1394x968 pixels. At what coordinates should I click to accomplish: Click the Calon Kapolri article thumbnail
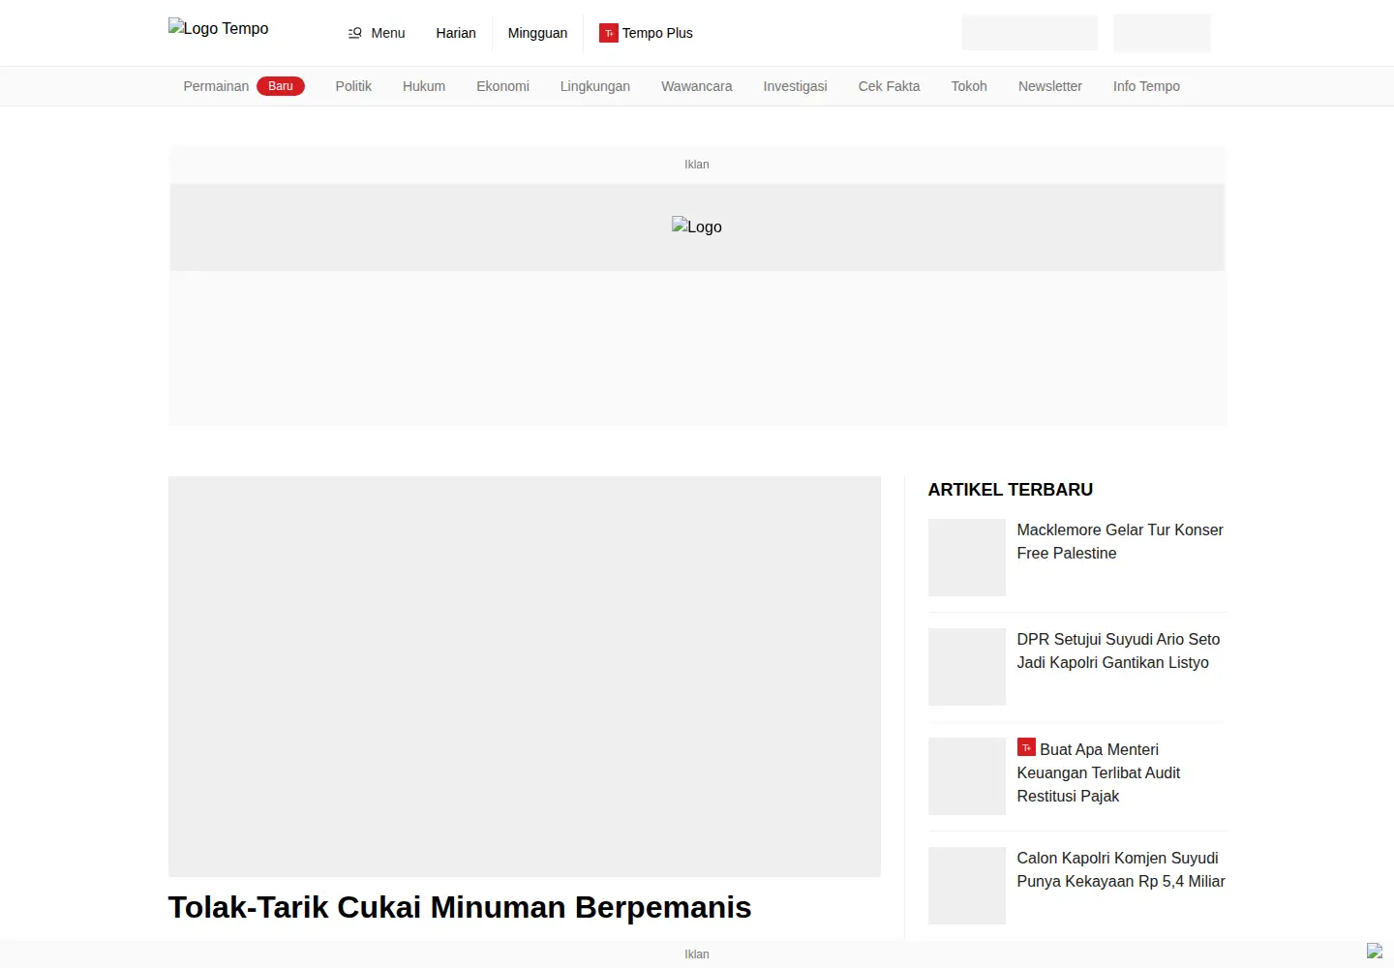click(x=967, y=886)
